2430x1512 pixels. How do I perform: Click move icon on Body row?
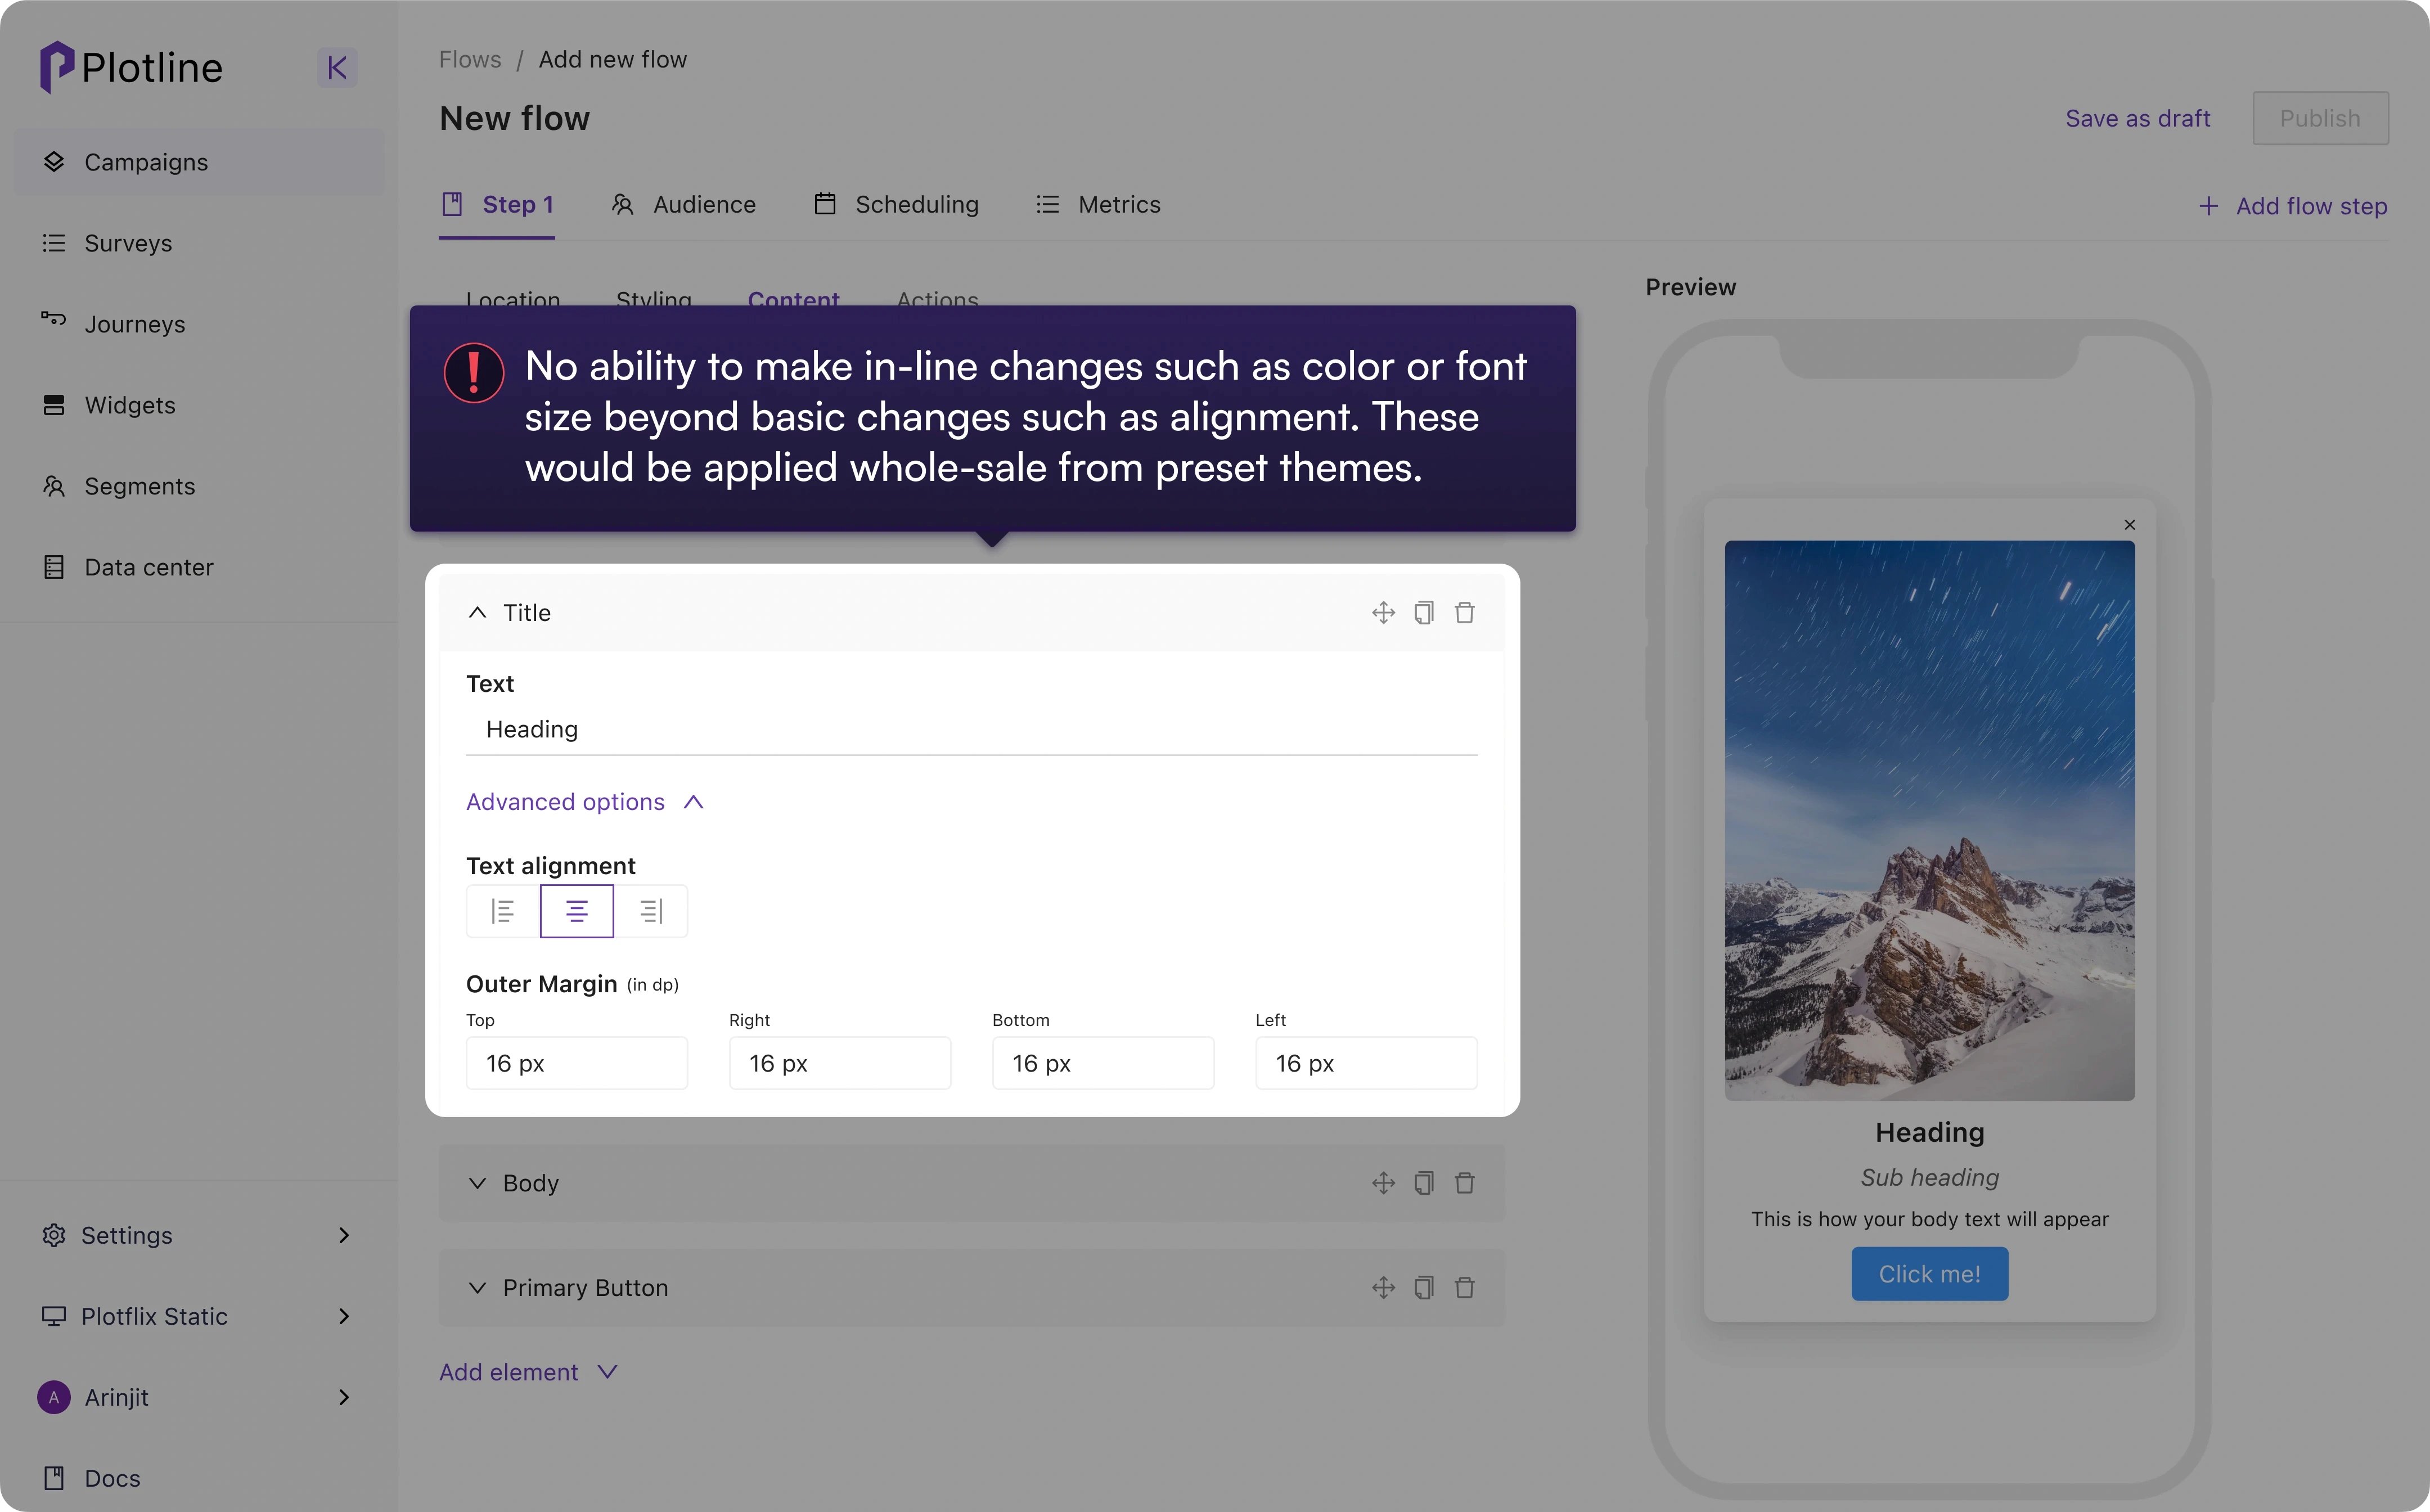(1383, 1183)
